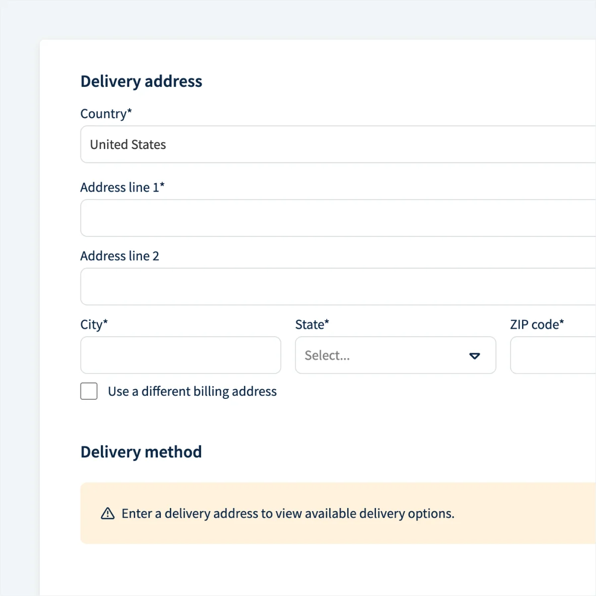Click the City input field
Screen dimensions: 596x596
[x=181, y=355]
